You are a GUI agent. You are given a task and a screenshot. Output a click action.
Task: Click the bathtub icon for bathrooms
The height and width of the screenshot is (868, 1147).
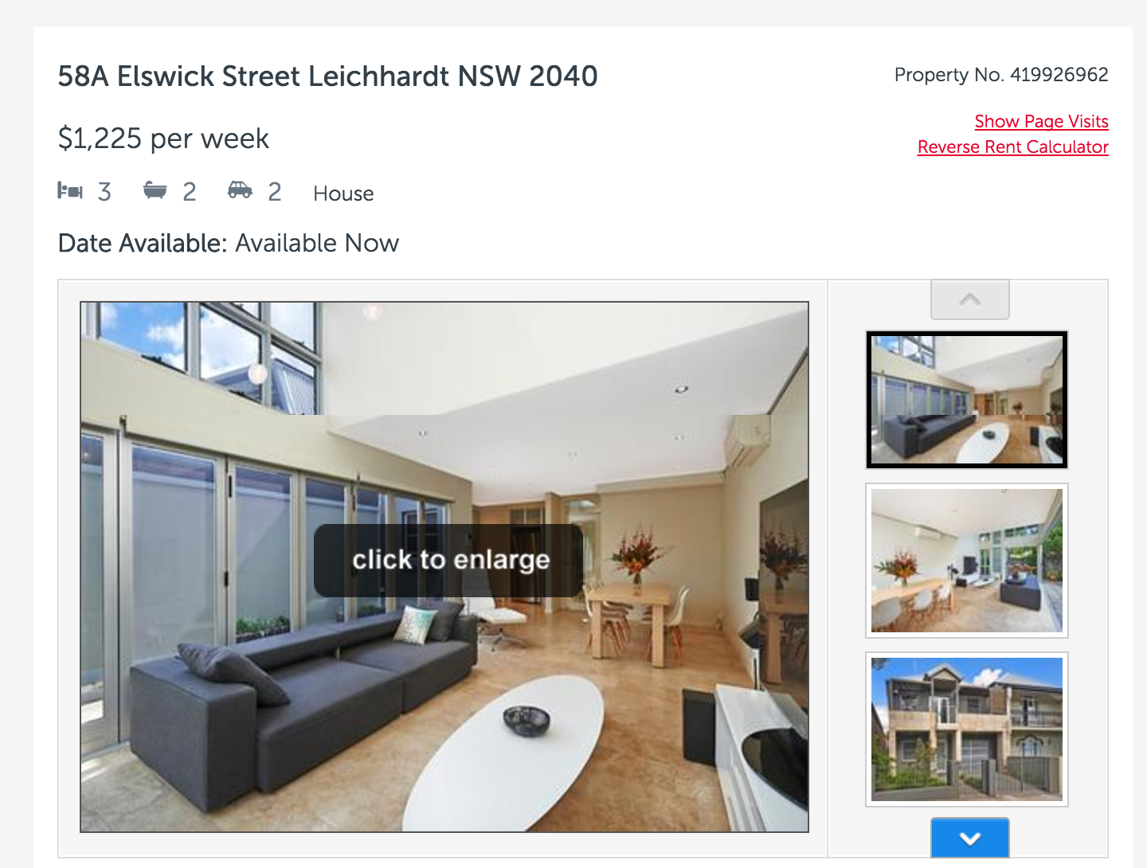pos(155,190)
